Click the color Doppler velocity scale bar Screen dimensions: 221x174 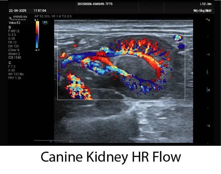click(x=37, y=35)
